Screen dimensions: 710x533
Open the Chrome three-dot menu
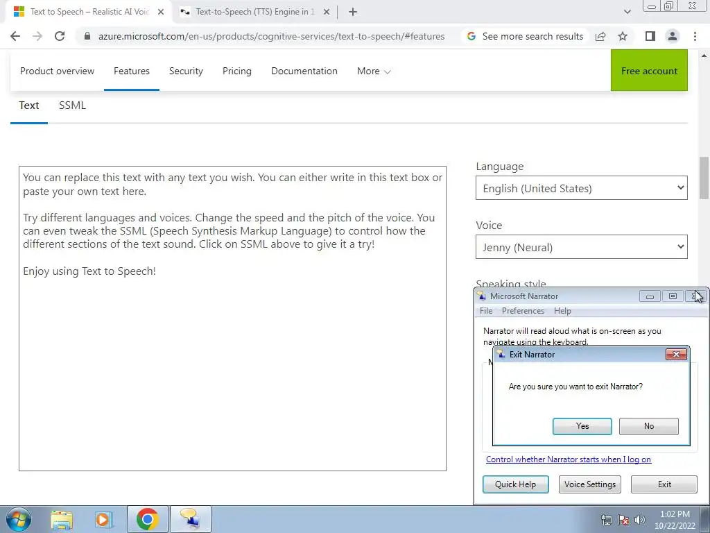[695, 36]
